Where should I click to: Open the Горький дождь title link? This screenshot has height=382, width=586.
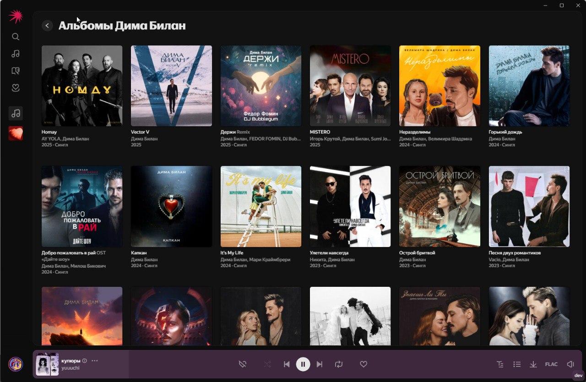[505, 132]
